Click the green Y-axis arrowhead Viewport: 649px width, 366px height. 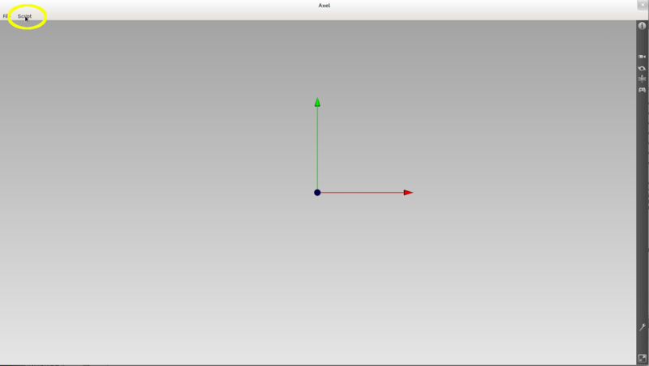tap(317, 102)
